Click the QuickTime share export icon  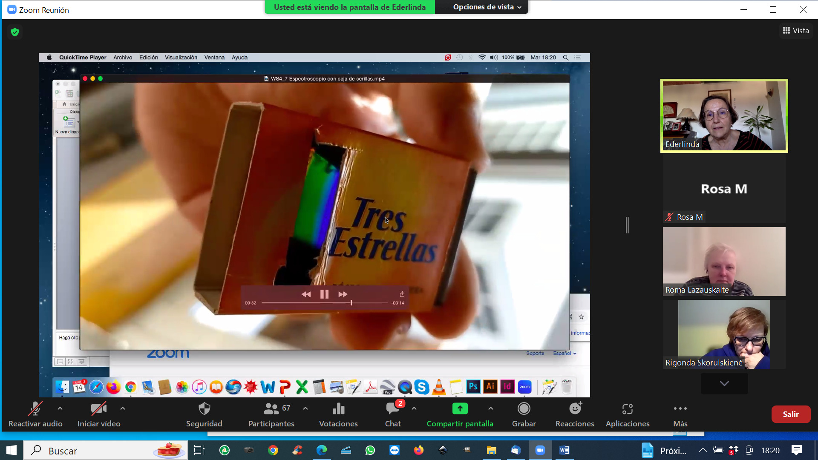(402, 294)
